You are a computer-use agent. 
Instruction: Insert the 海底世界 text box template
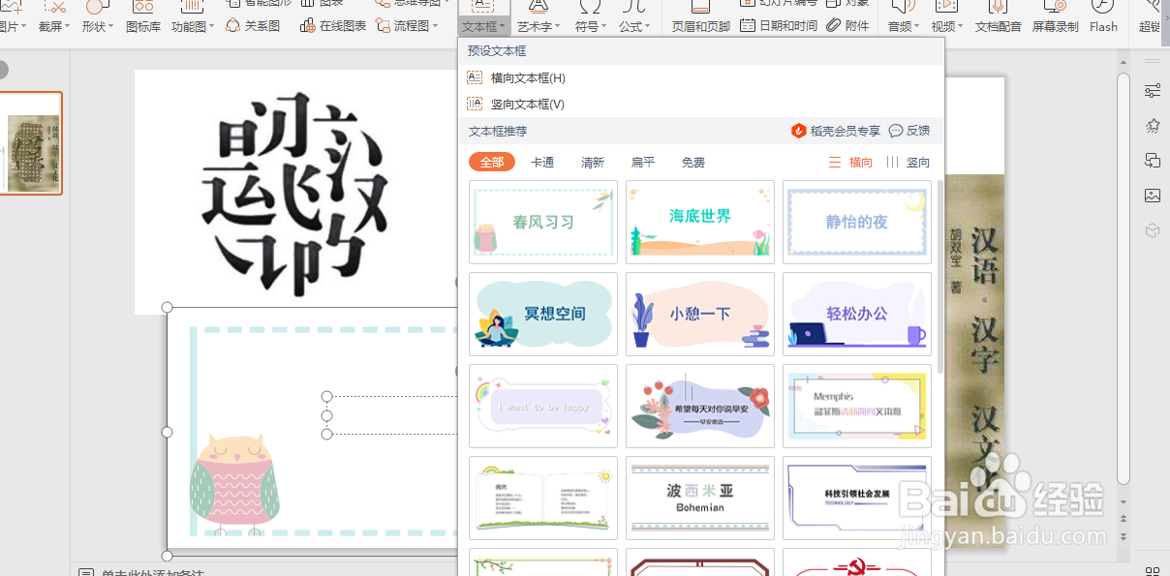coord(700,222)
